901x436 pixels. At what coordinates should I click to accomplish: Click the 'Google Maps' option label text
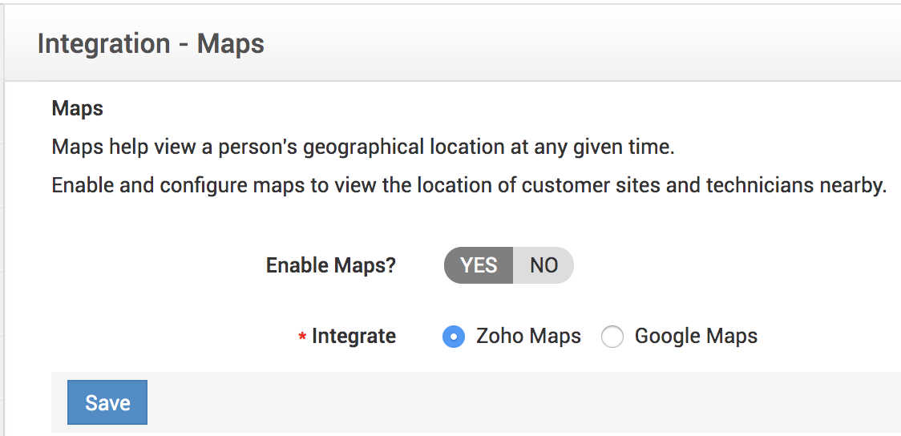696,336
